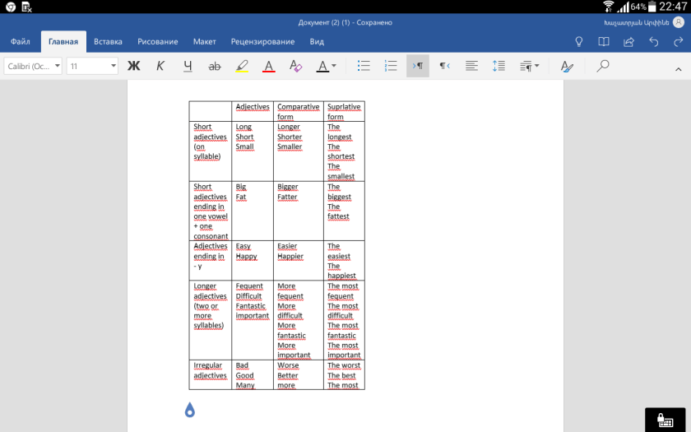Share the document
The height and width of the screenshot is (432, 691).
tap(628, 41)
